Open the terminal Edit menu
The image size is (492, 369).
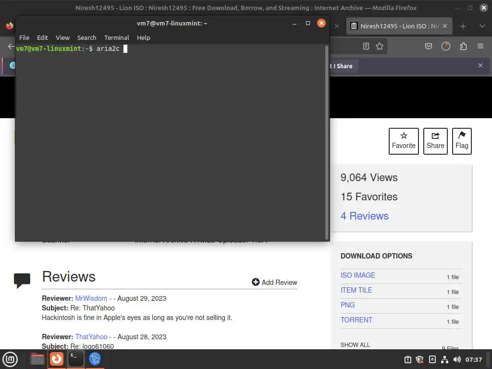tap(42, 37)
